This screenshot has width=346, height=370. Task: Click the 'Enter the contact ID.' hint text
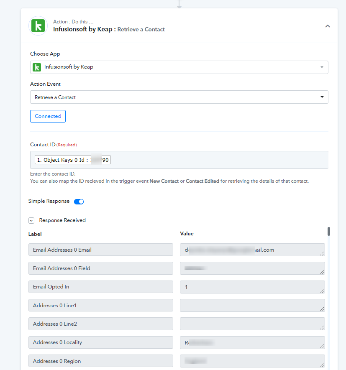(53, 174)
